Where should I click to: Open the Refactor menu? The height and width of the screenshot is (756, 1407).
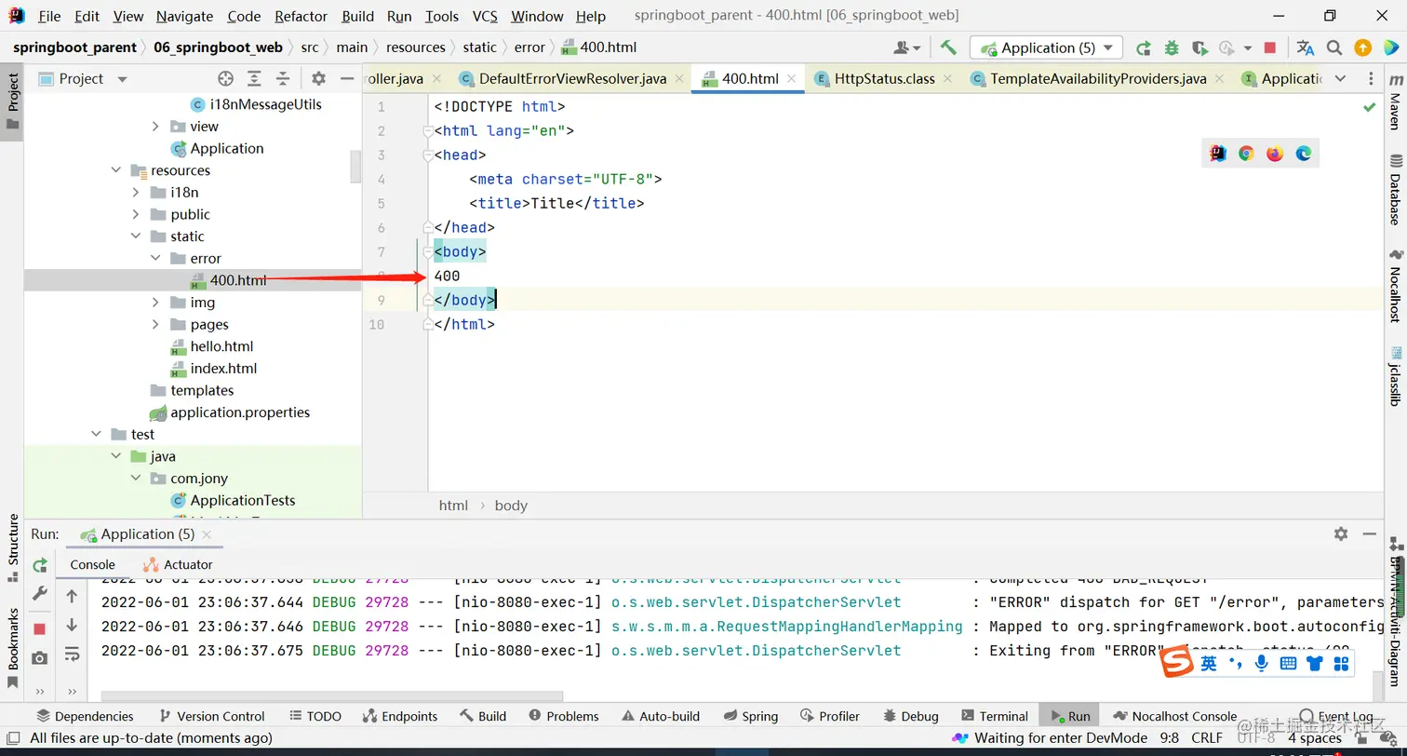[x=301, y=16]
